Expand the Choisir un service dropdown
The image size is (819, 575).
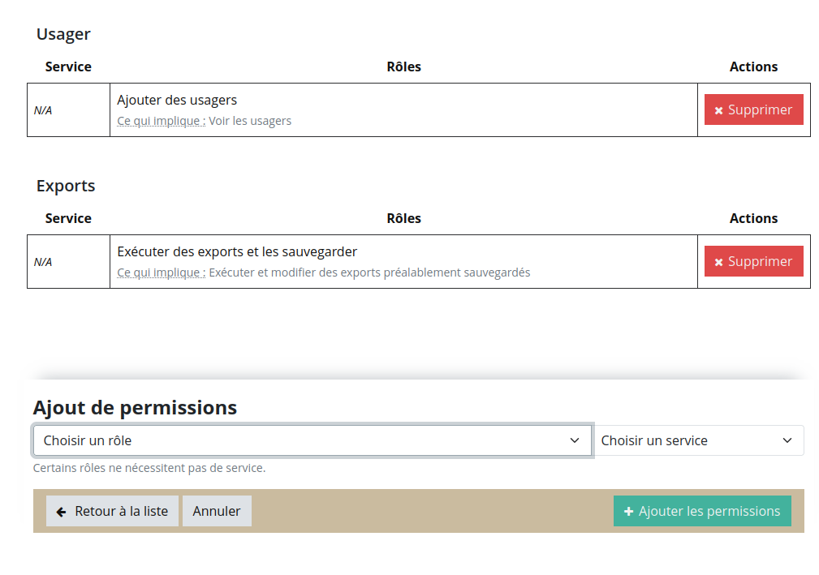(698, 440)
